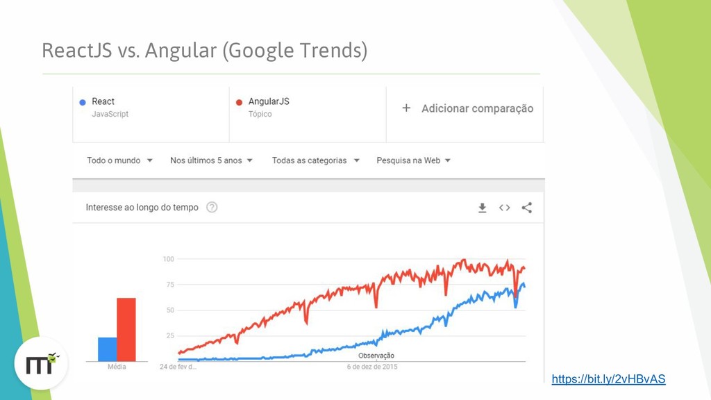Share the interest over time chart
711x400 pixels.
(526, 208)
